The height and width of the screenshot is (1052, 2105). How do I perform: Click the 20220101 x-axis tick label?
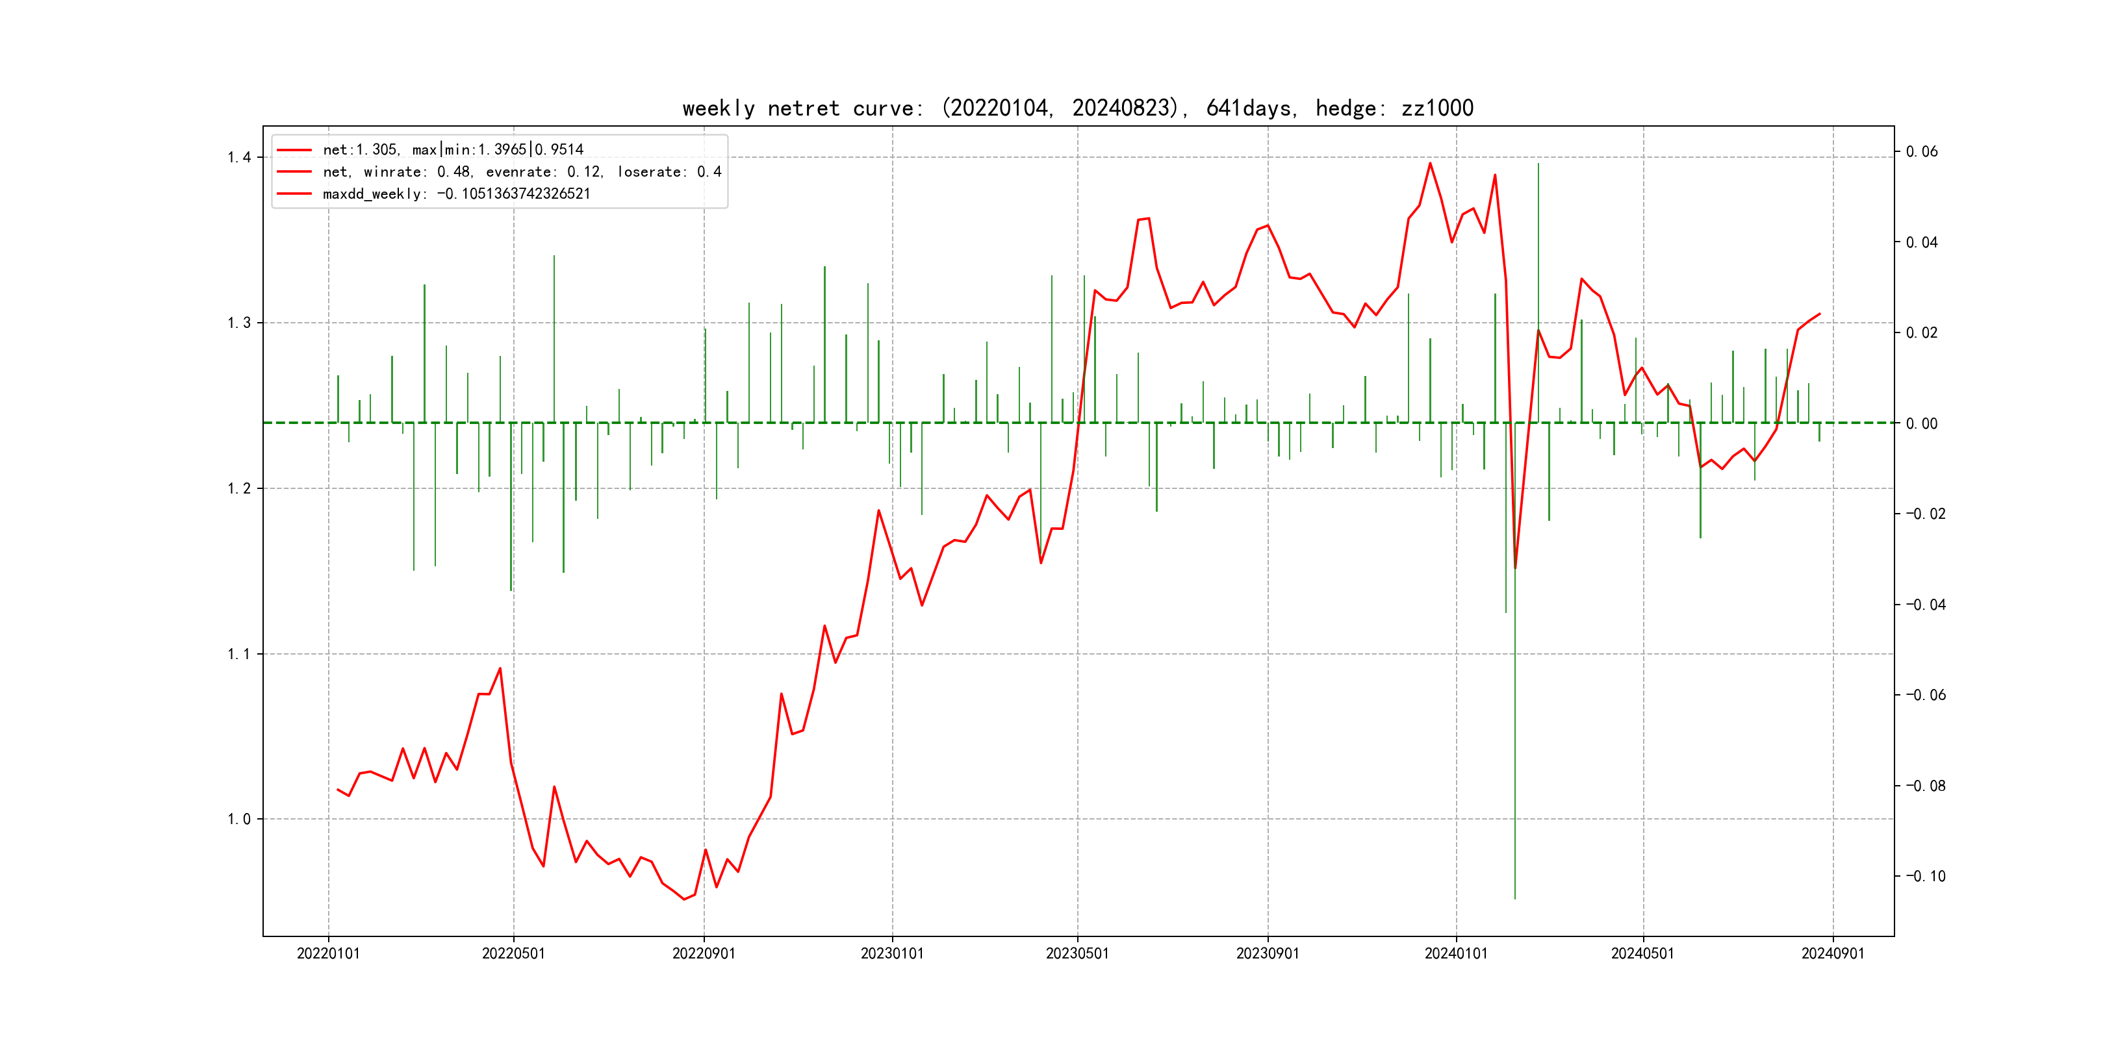[x=327, y=953]
